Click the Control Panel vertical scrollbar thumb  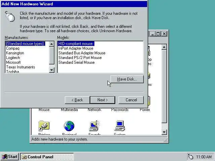pos(164,86)
